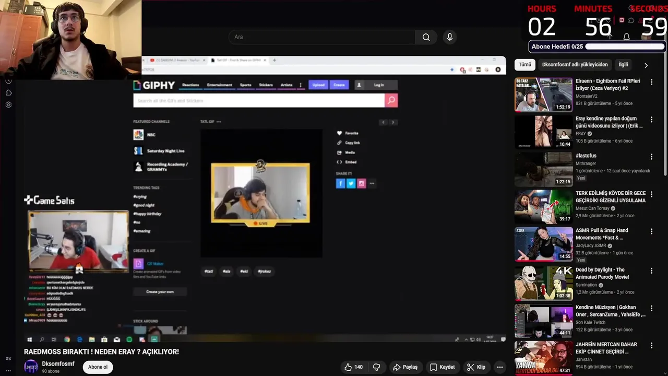Click the Dead by Daylight parody thumbnail
Viewport: 668px width, 376px height.
point(543,283)
